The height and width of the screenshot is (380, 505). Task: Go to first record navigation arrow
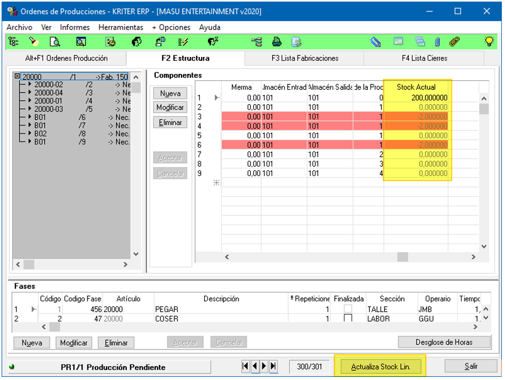[x=245, y=366]
